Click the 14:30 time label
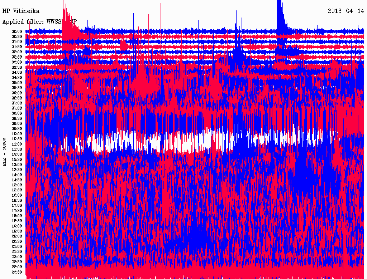 click(17, 180)
